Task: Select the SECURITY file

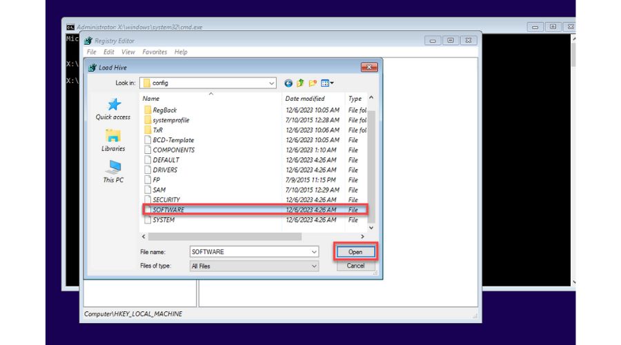Action: [162, 199]
